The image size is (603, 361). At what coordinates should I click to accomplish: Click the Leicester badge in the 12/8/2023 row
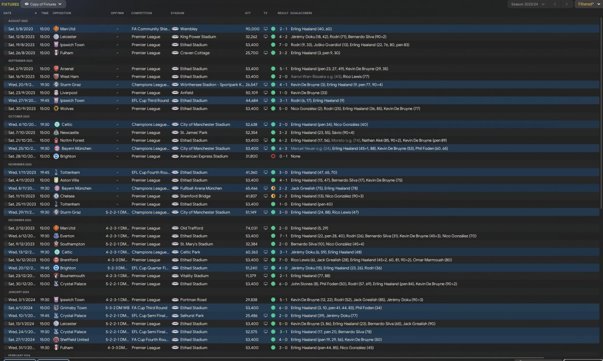click(x=56, y=37)
